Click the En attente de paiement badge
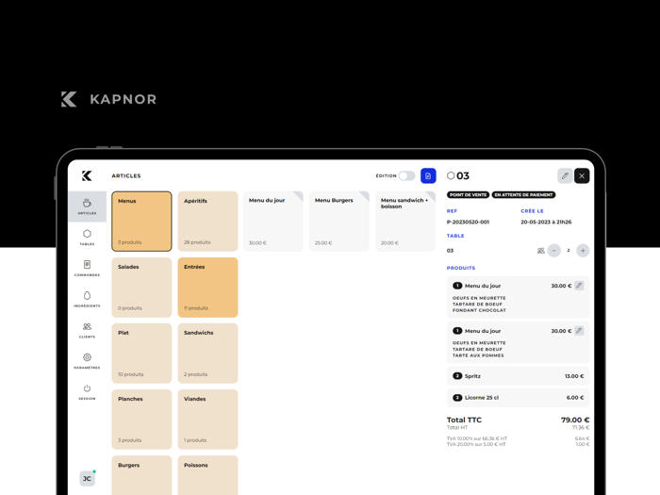The image size is (660, 495). 523,195
